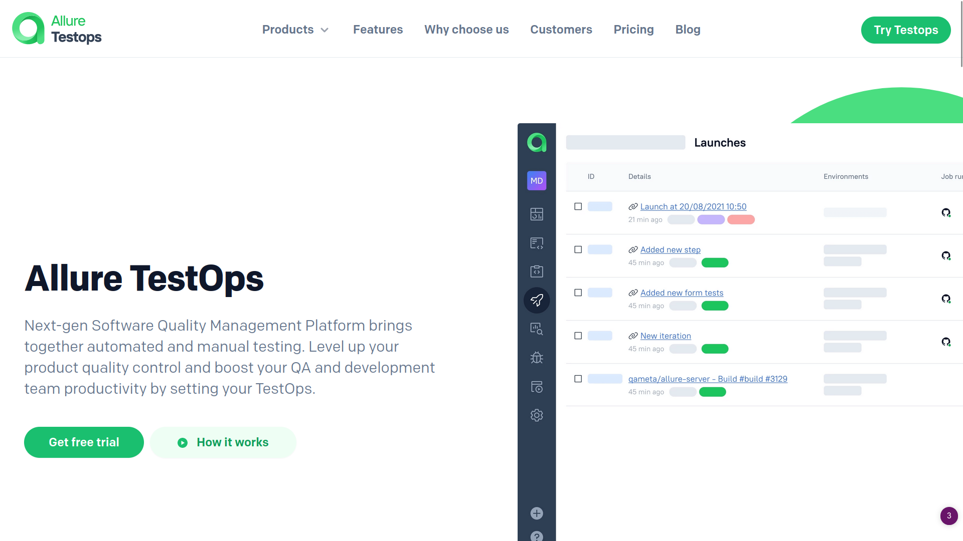Open the Pricing navigation menu item
This screenshot has height=541, width=963.
[633, 29]
